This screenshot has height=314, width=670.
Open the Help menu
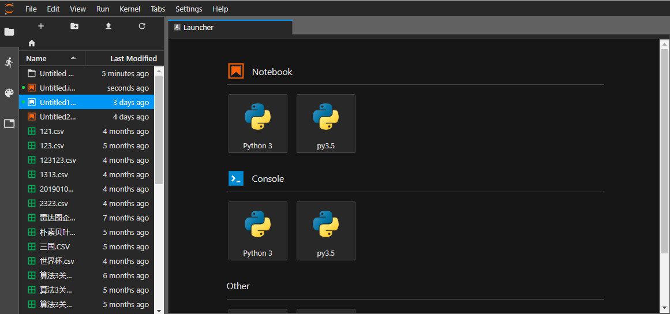pyautogui.click(x=220, y=9)
